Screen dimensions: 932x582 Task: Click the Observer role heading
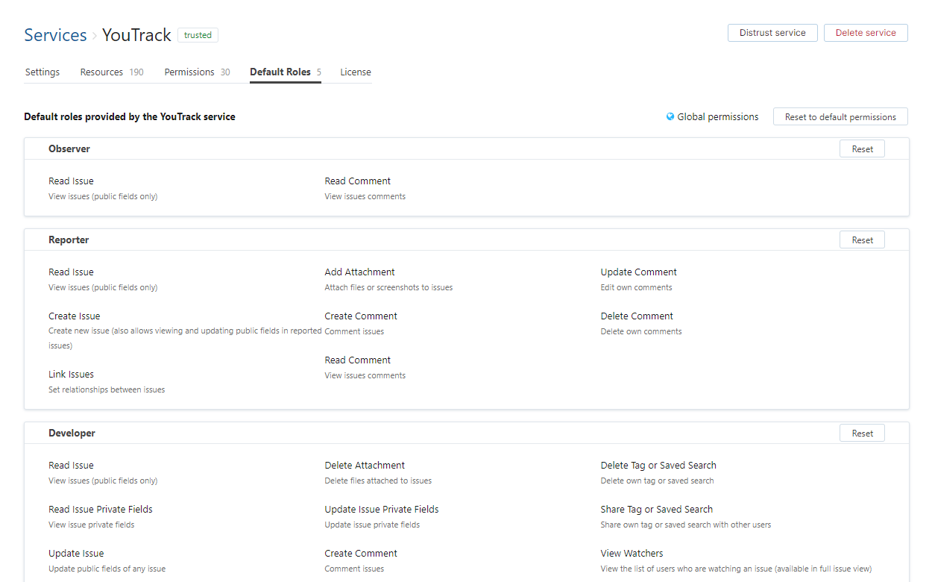(69, 149)
